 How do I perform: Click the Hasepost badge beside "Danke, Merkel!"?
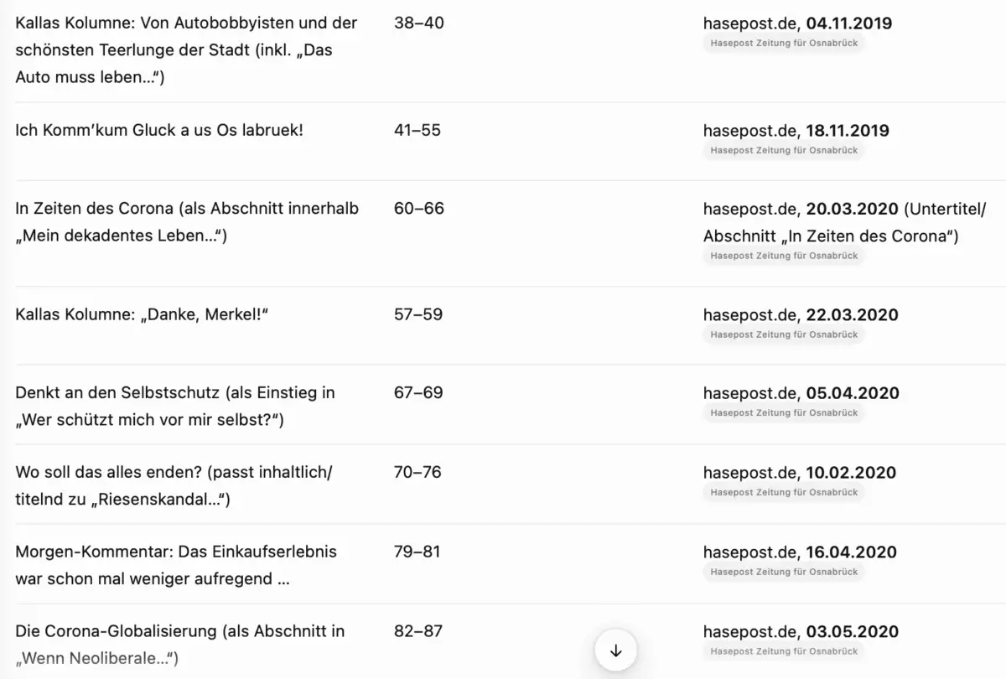tap(783, 334)
